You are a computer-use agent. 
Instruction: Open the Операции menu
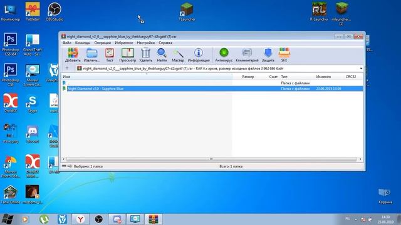[x=103, y=43]
